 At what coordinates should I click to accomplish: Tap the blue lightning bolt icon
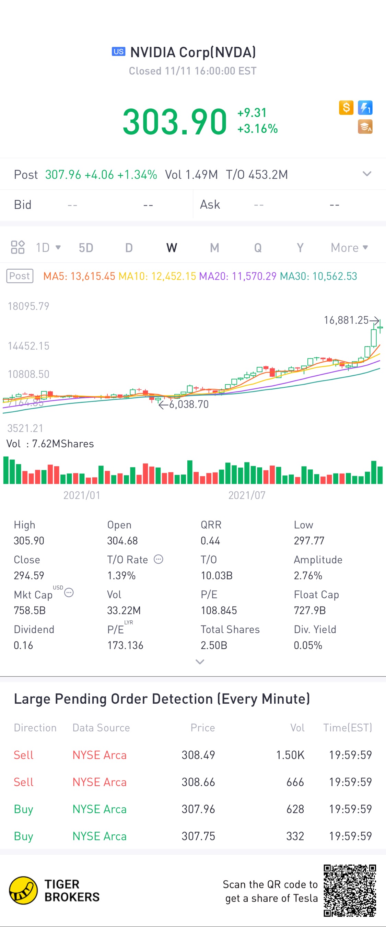[x=365, y=108]
